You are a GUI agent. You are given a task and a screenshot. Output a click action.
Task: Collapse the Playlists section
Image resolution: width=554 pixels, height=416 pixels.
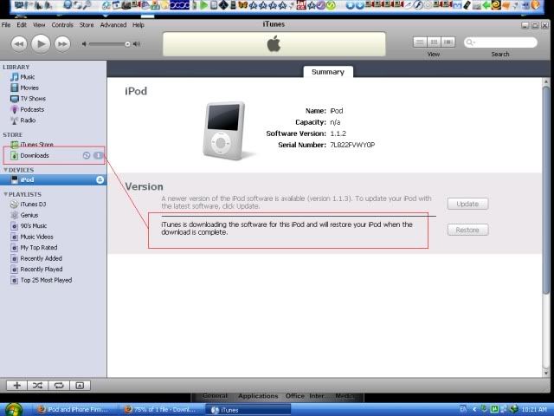coord(3,195)
